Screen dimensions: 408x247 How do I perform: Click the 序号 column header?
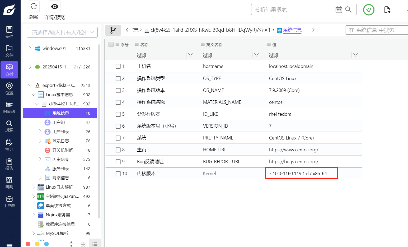pos(124,45)
